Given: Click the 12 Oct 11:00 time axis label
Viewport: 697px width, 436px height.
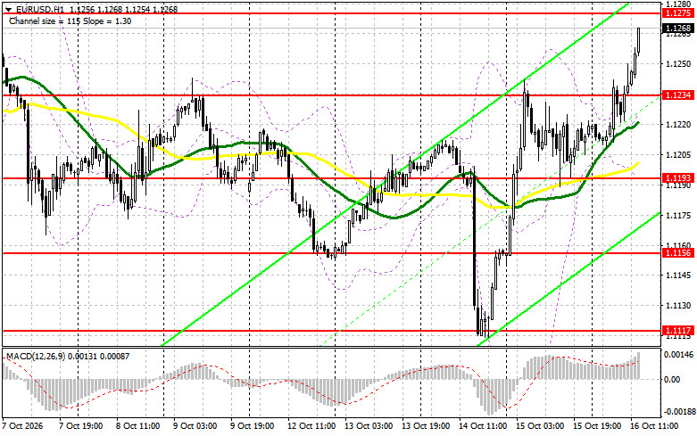Looking at the screenshot, I should coord(311,426).
